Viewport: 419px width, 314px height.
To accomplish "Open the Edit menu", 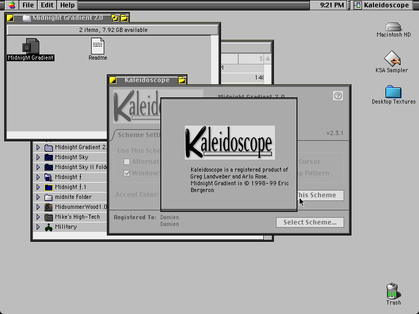I will [47, 5].
